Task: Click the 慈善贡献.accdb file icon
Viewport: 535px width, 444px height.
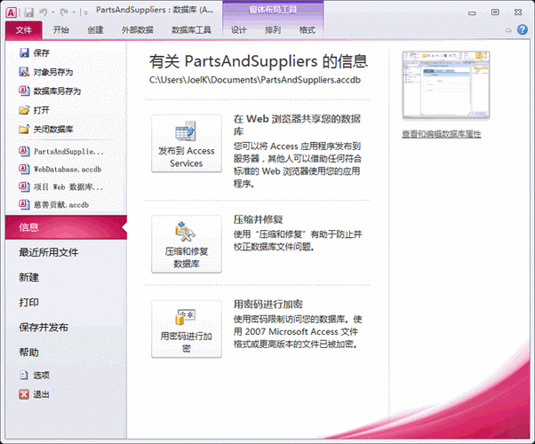Action: tap(24, 204)
